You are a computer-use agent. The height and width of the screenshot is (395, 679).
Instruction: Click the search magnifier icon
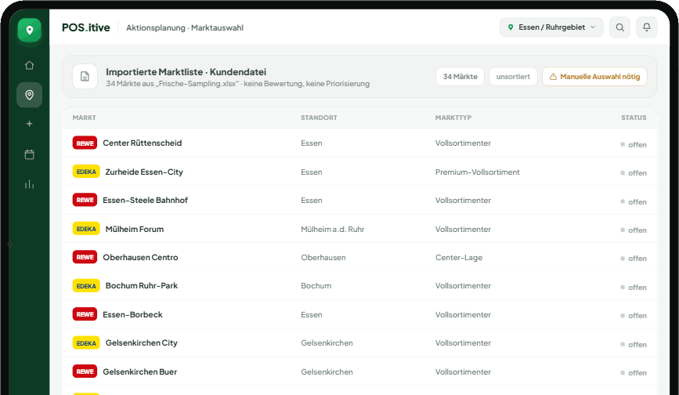(619, 27)
